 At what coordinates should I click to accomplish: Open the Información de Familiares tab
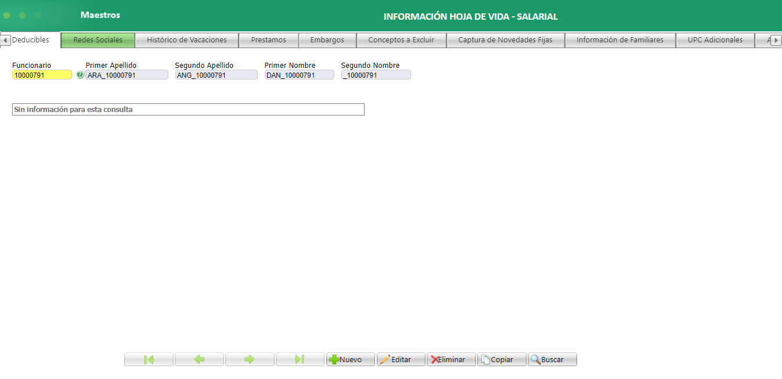[620, 39]
